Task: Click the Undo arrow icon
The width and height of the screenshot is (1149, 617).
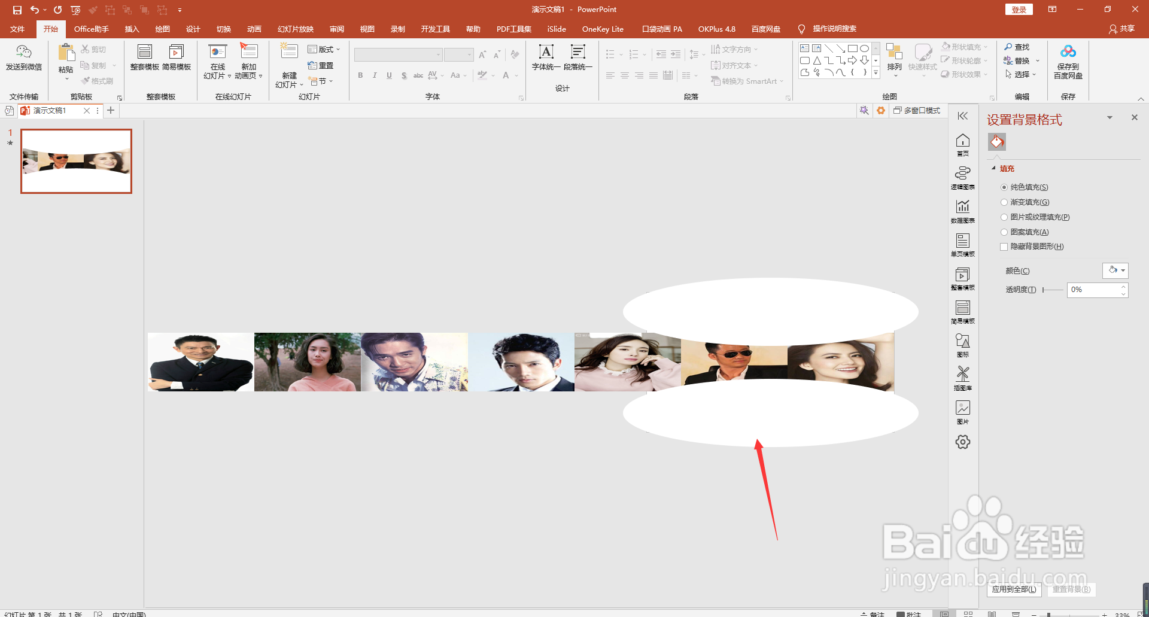Action: click(x=35, y=10)
